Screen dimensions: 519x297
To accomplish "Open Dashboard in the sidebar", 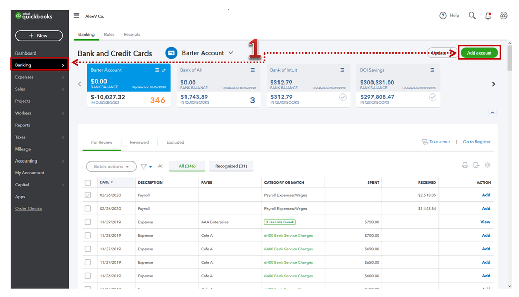I will 25,53.
